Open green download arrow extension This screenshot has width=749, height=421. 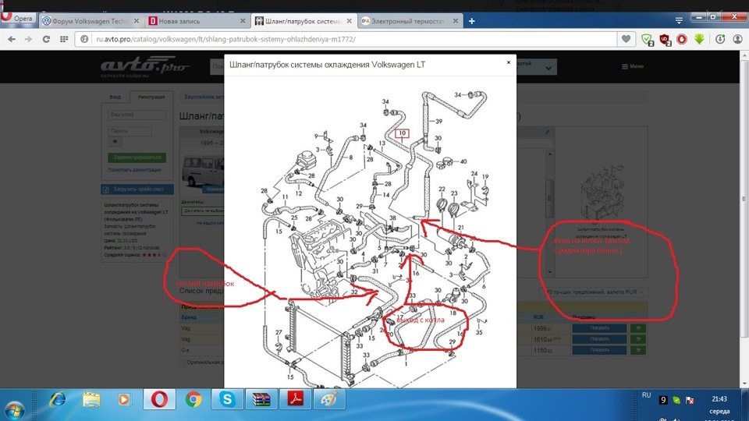[699, 39]
